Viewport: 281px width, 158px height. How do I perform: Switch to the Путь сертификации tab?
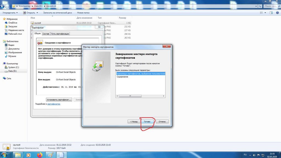tap(60, 34)
